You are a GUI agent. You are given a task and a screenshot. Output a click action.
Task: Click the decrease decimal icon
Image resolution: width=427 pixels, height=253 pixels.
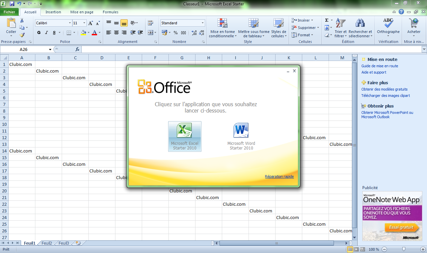tap(201, 33)
